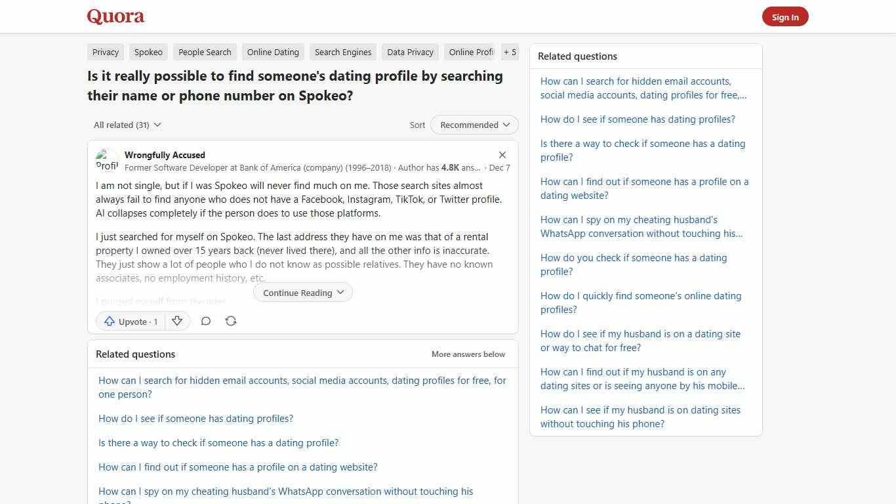Screen dimensions: 896x504
Task: Click the question title about Spokeo search
Action: click(x=295, y=85)
